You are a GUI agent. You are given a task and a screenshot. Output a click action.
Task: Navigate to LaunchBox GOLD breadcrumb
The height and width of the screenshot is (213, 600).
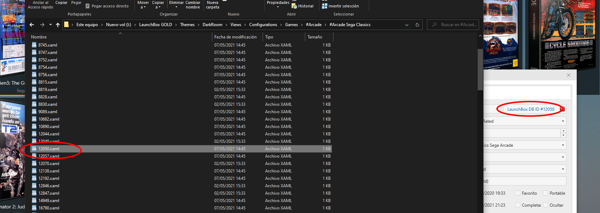coord(155,25)
